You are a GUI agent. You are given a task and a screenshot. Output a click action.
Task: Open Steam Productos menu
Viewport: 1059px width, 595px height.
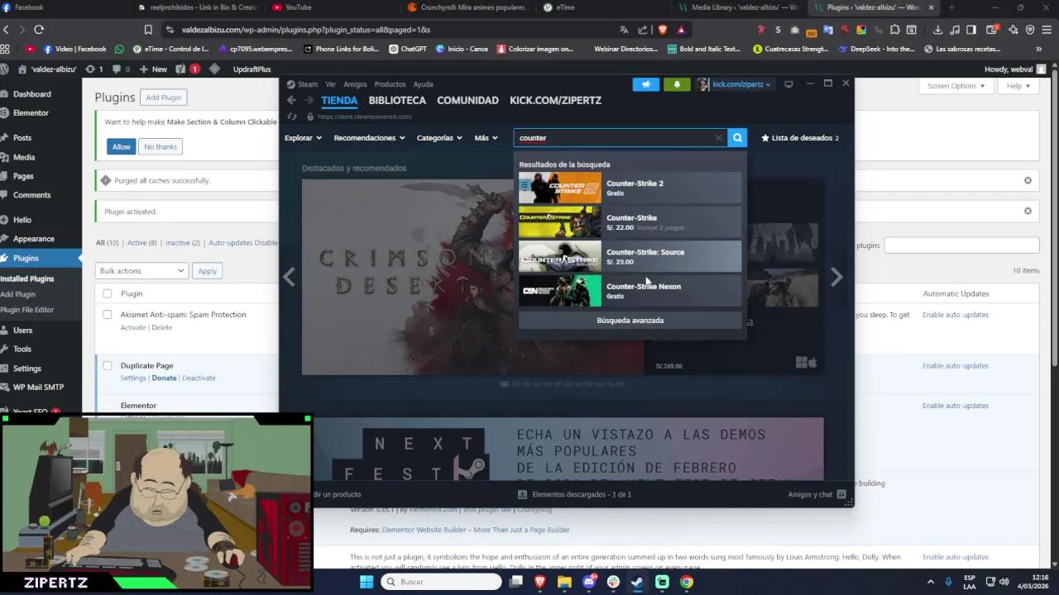coord(390,84)
